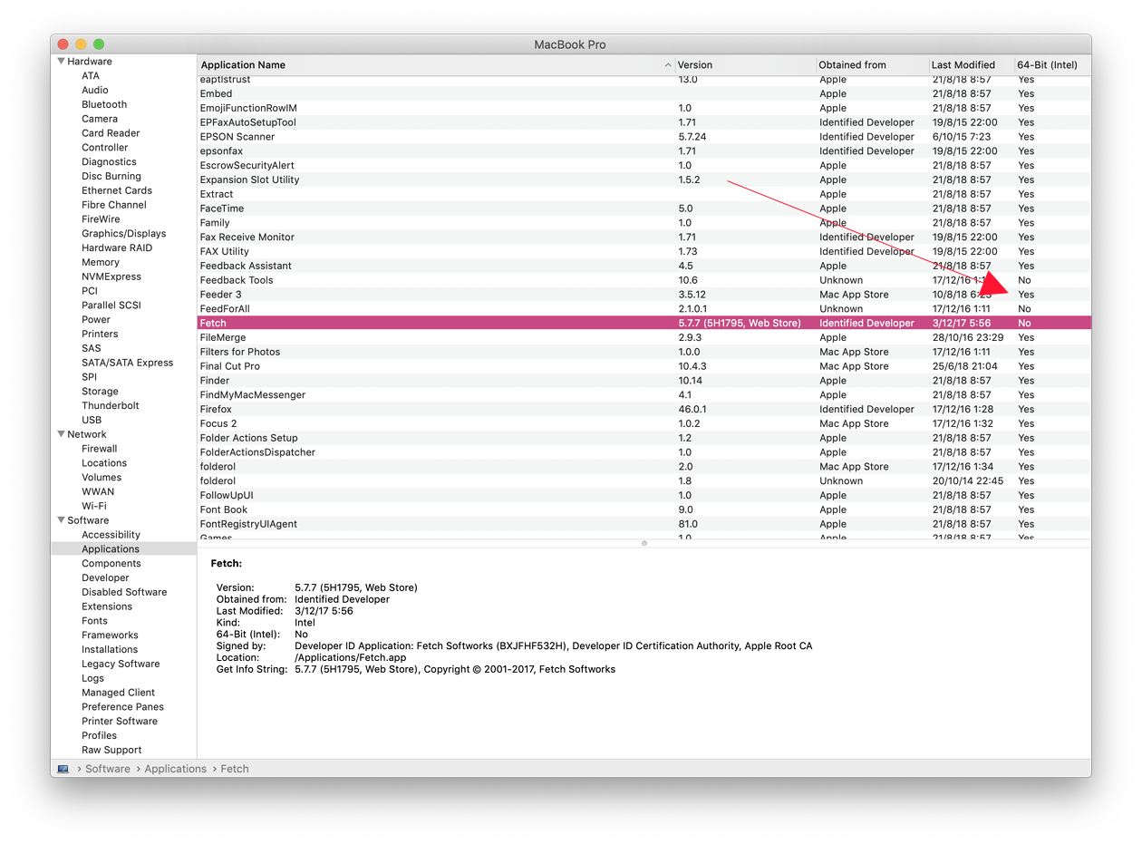Select the Feedback Tools row

tap(644, 280)
